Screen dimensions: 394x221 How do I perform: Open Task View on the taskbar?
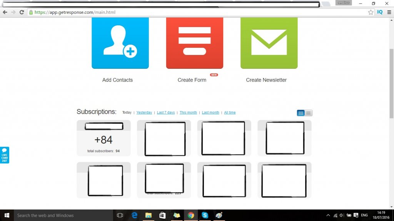coord(120,215)
